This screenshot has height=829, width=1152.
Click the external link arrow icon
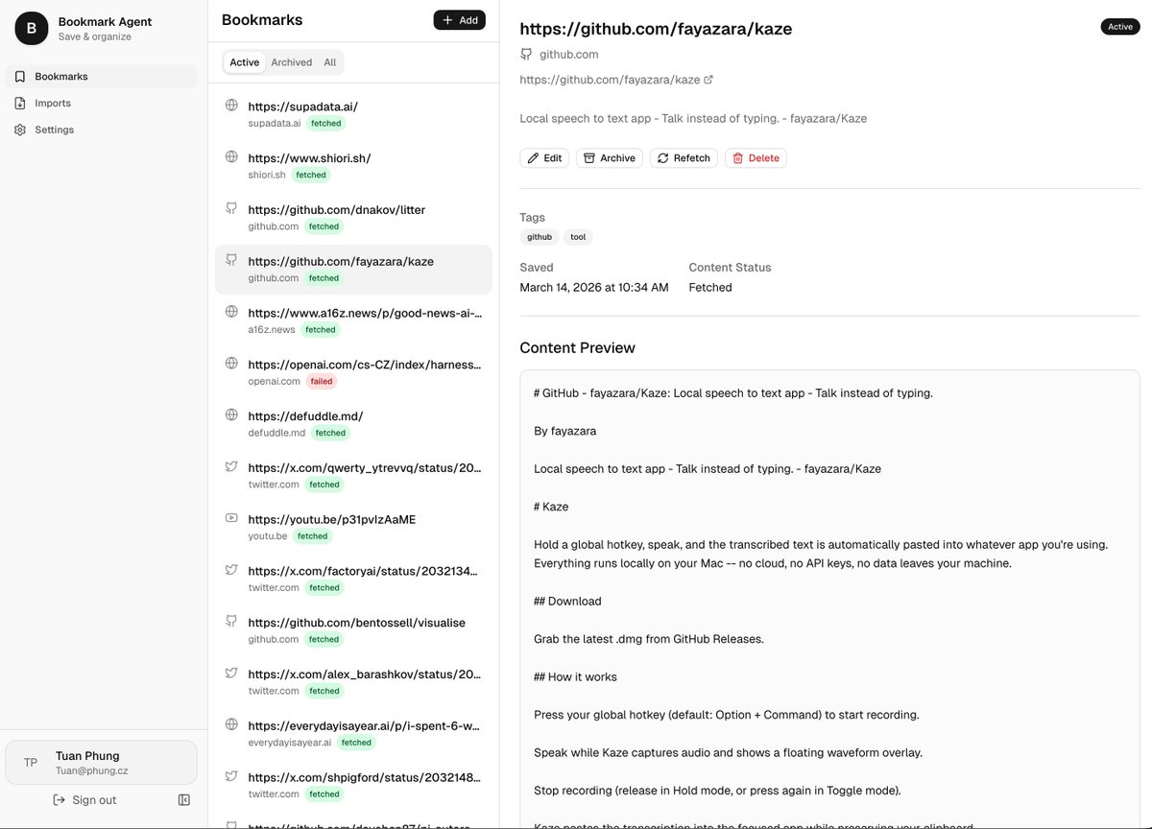[x=708, y=80]
